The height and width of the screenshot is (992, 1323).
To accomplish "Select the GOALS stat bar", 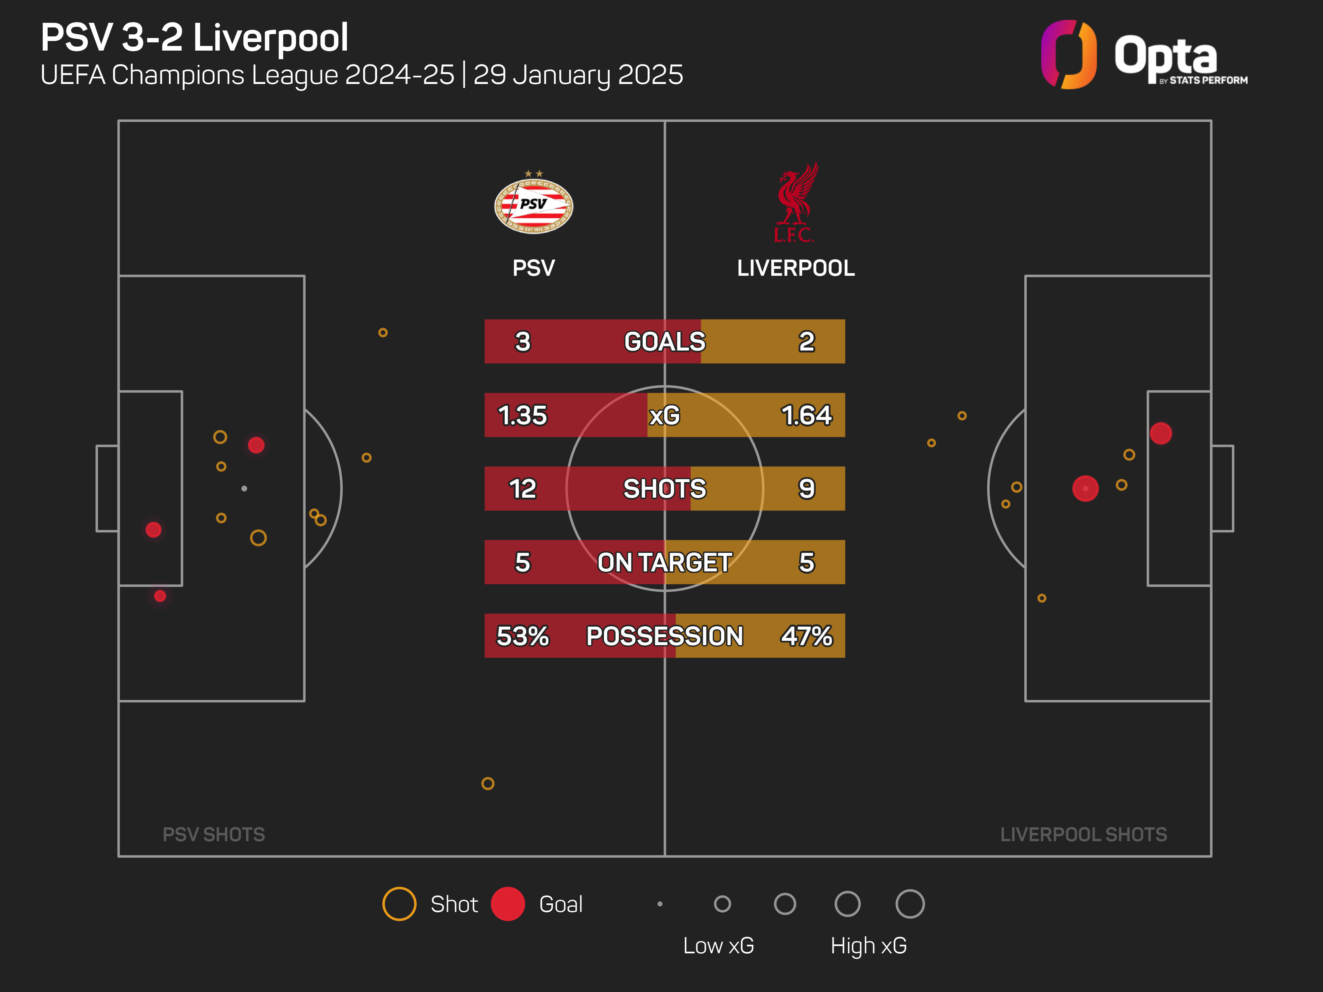I will 664,342.
